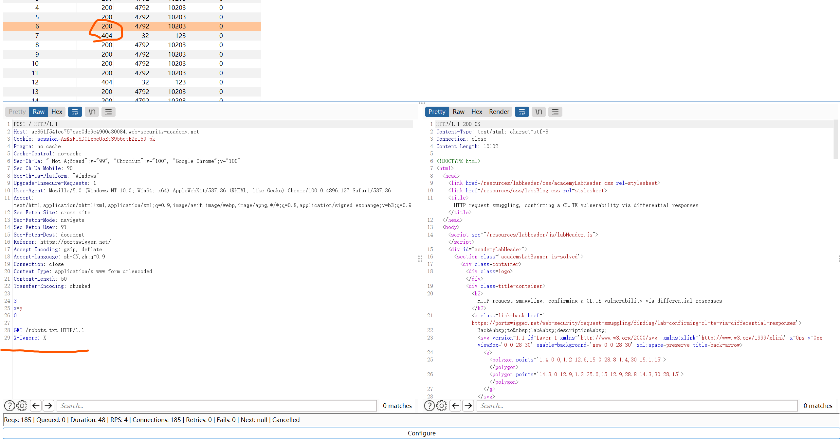The height and width of the screenshot is (439, 840).
Task: Toggle word wrap in the response panel
Action: coord(522,112)
